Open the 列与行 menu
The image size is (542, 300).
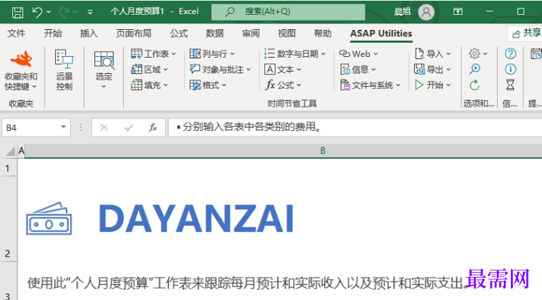pyautogui.click(x=212, y=54)
